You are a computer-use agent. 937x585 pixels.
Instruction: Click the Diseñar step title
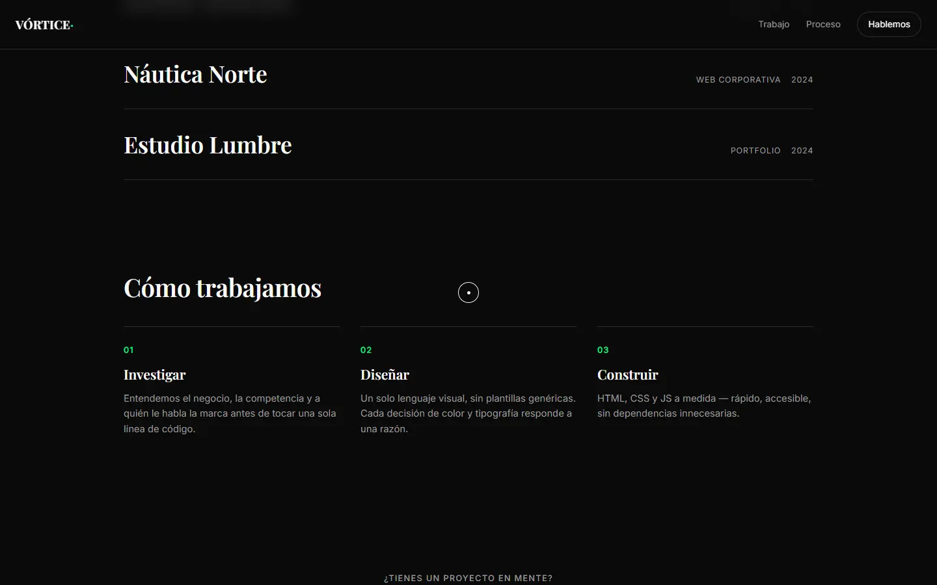click(x=385, y=374)
